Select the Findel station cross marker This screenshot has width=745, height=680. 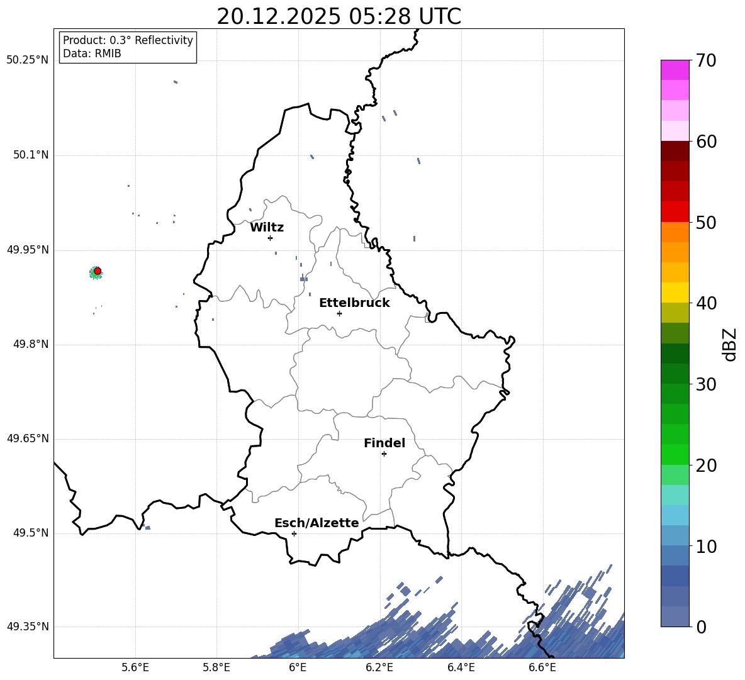pyautogui.click(x=384, y=454)
